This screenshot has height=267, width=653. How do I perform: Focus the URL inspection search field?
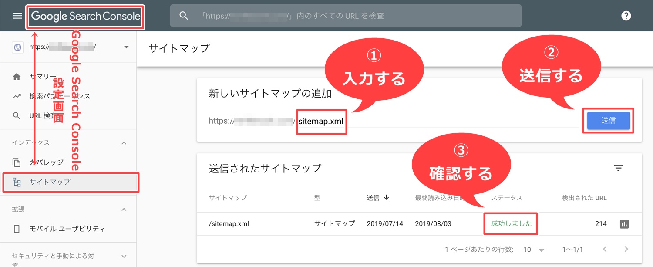point(346,16)
